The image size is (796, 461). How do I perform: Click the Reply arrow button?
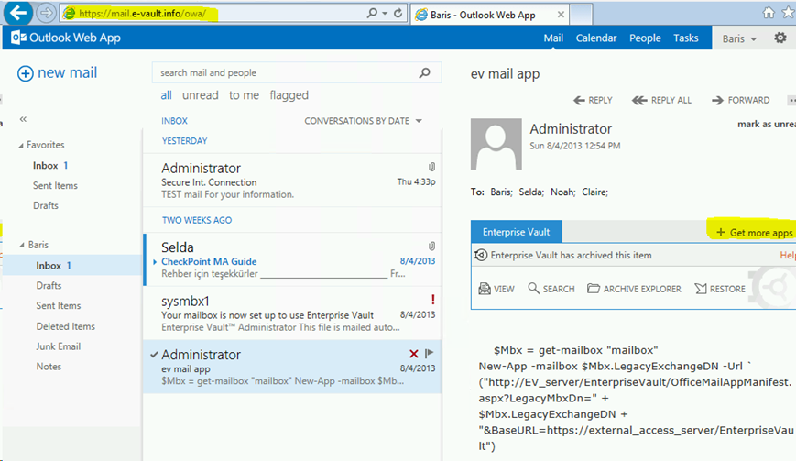(x=593, y=100)
